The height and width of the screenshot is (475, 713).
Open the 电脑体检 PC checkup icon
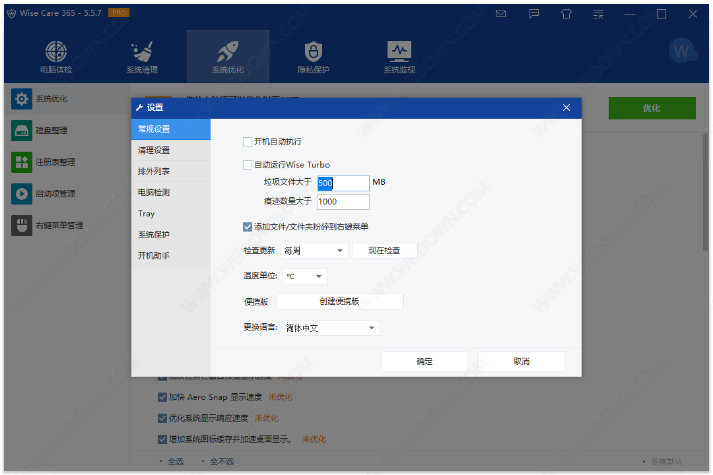point(56,51)
